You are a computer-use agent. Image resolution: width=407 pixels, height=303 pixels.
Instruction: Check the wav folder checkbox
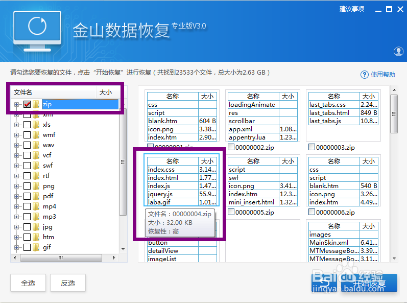27,145
